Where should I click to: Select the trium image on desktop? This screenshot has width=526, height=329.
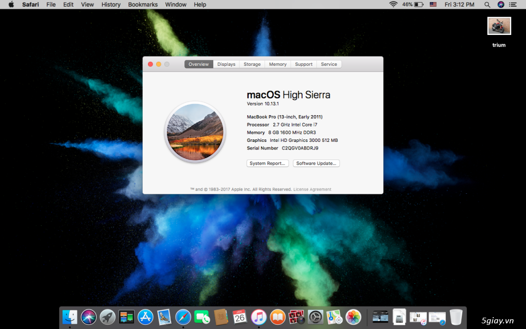click(x=499, y=26)
